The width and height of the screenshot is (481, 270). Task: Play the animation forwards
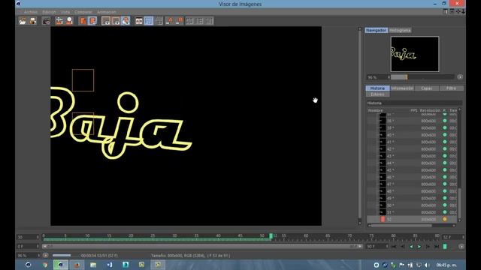pyautogui.click(x=419, y=247)
